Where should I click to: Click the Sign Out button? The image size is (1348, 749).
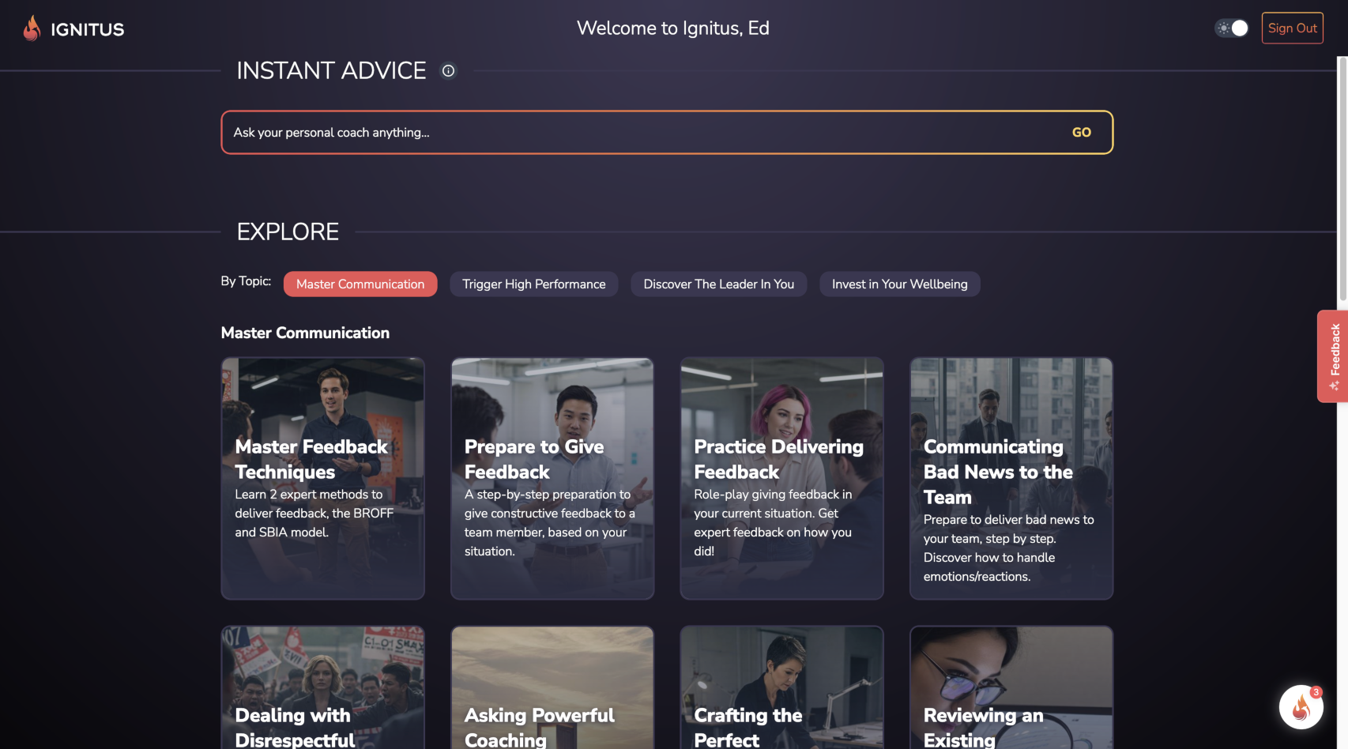1292,28
